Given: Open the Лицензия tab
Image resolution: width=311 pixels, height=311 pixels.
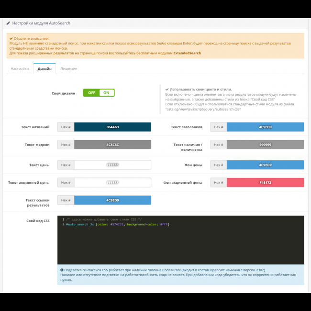Looking at the screenshot, I should [x=68, y=69].
